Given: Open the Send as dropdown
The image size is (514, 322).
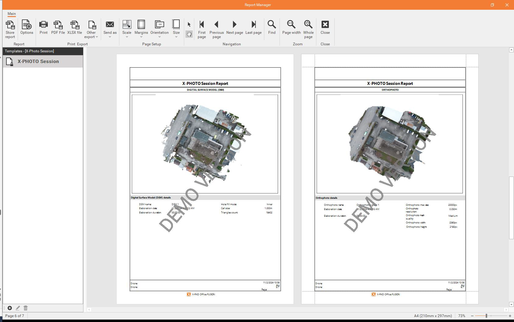Looking at the screenshot, I should point(110,30).
